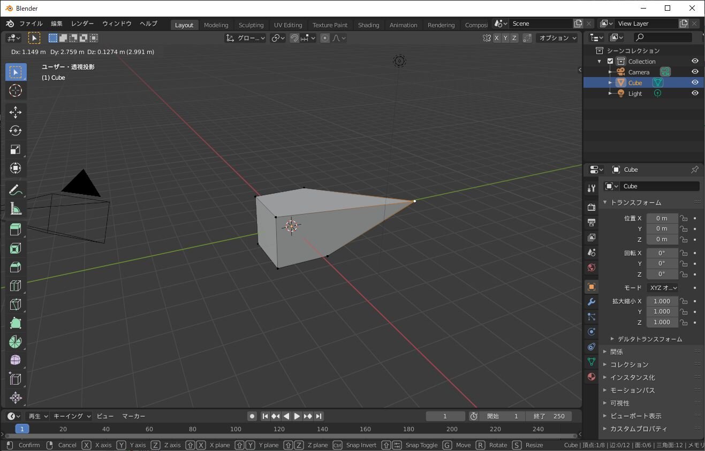
Task: Select the Bevel tool
Action: tap(16, 267)
